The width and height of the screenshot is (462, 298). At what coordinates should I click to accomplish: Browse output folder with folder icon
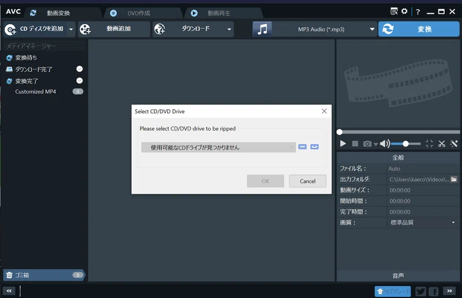[454, 179]
